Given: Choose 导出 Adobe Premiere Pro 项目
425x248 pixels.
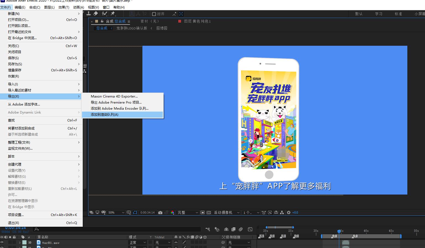Looking at the screenshot, I should coord(122,102).
